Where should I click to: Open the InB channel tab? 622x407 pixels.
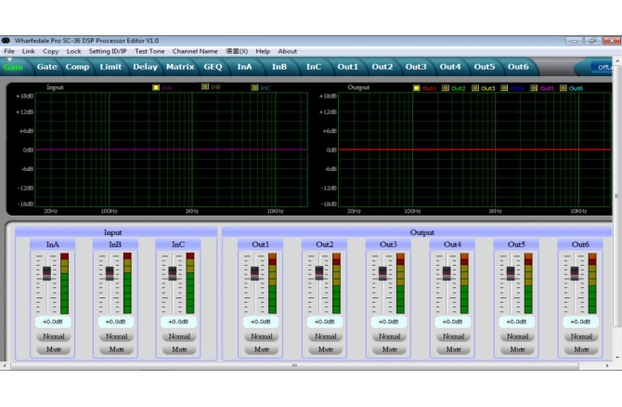[279, 67]
